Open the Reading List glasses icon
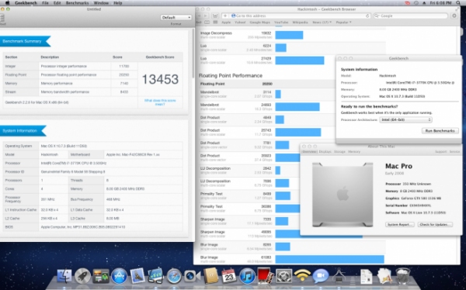 (207, 22)
